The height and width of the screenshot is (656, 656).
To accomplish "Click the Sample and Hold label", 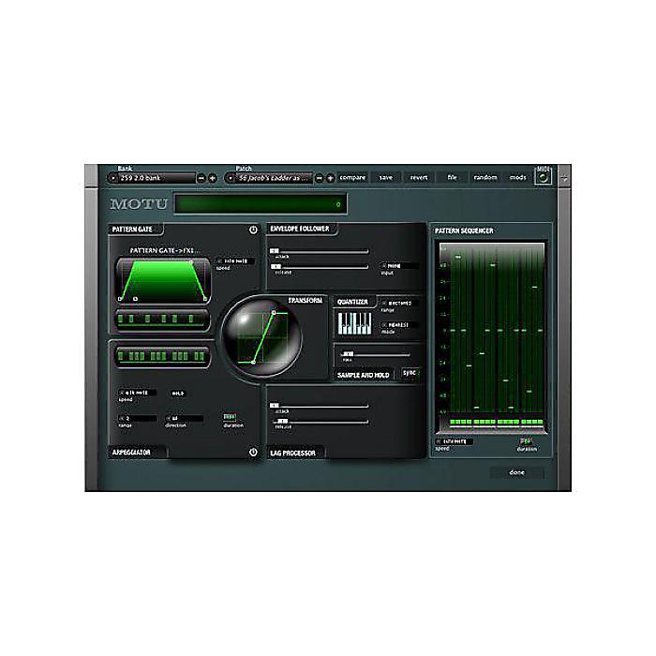I will (x=364, y=375).
